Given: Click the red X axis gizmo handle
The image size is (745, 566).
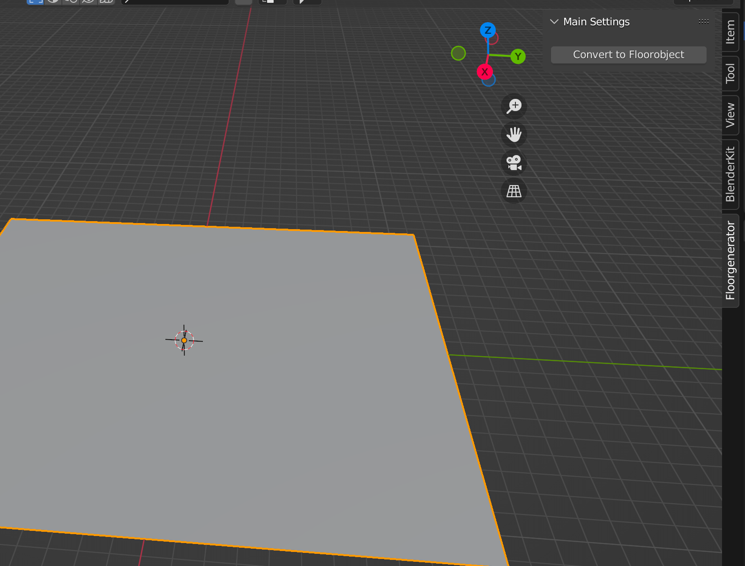Looking at the screenshot, I should point(484,72).
